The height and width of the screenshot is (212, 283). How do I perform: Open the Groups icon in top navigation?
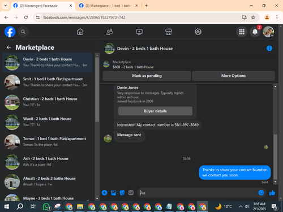[198, 32]
